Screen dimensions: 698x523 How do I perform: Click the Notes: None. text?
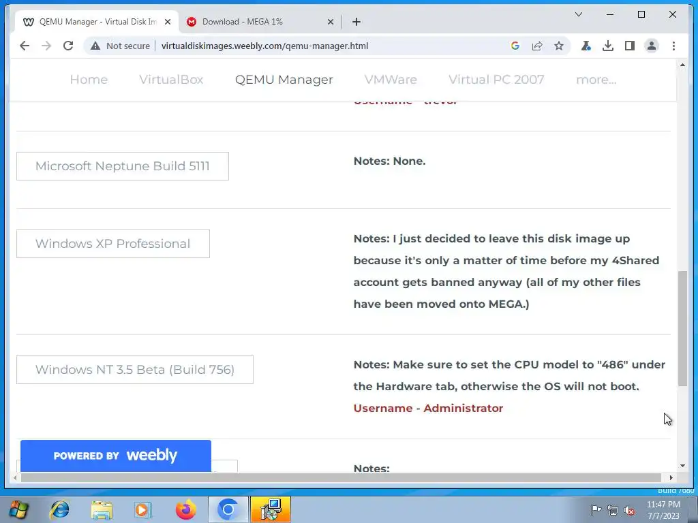389,161
